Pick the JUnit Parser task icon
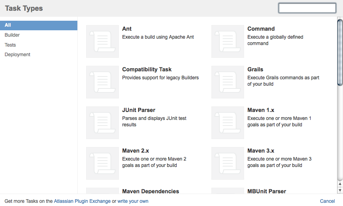 [x=103, y=123]
